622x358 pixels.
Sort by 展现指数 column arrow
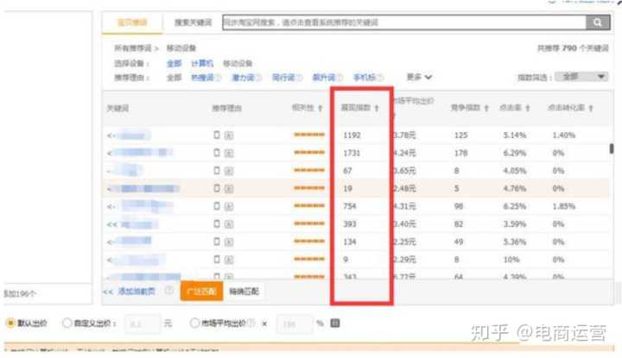pos(377,109)
